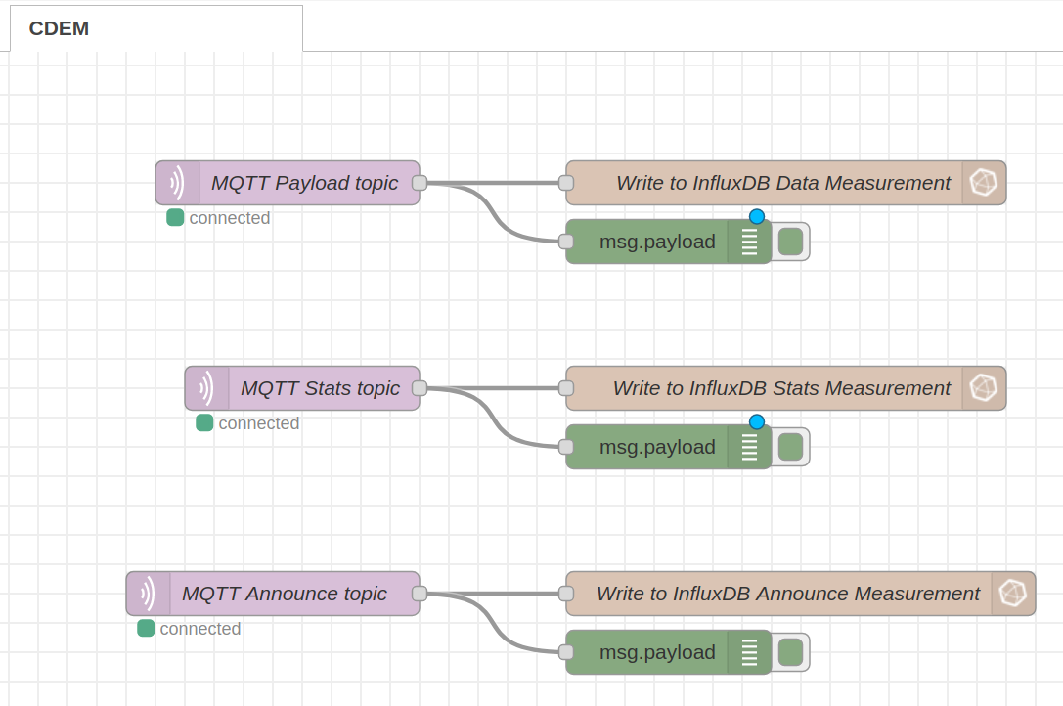Toggle debug output on bottom msg.payload node

tap(789, 651)
